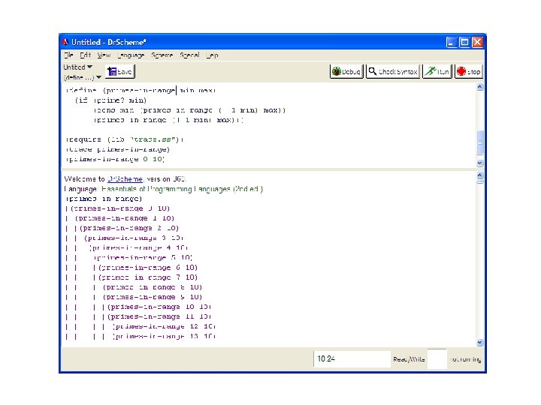This screenshot has height=405, width=541.
Task: Click the Save button in toolbar
Action: pyautogui.click(x=120, y=72)
